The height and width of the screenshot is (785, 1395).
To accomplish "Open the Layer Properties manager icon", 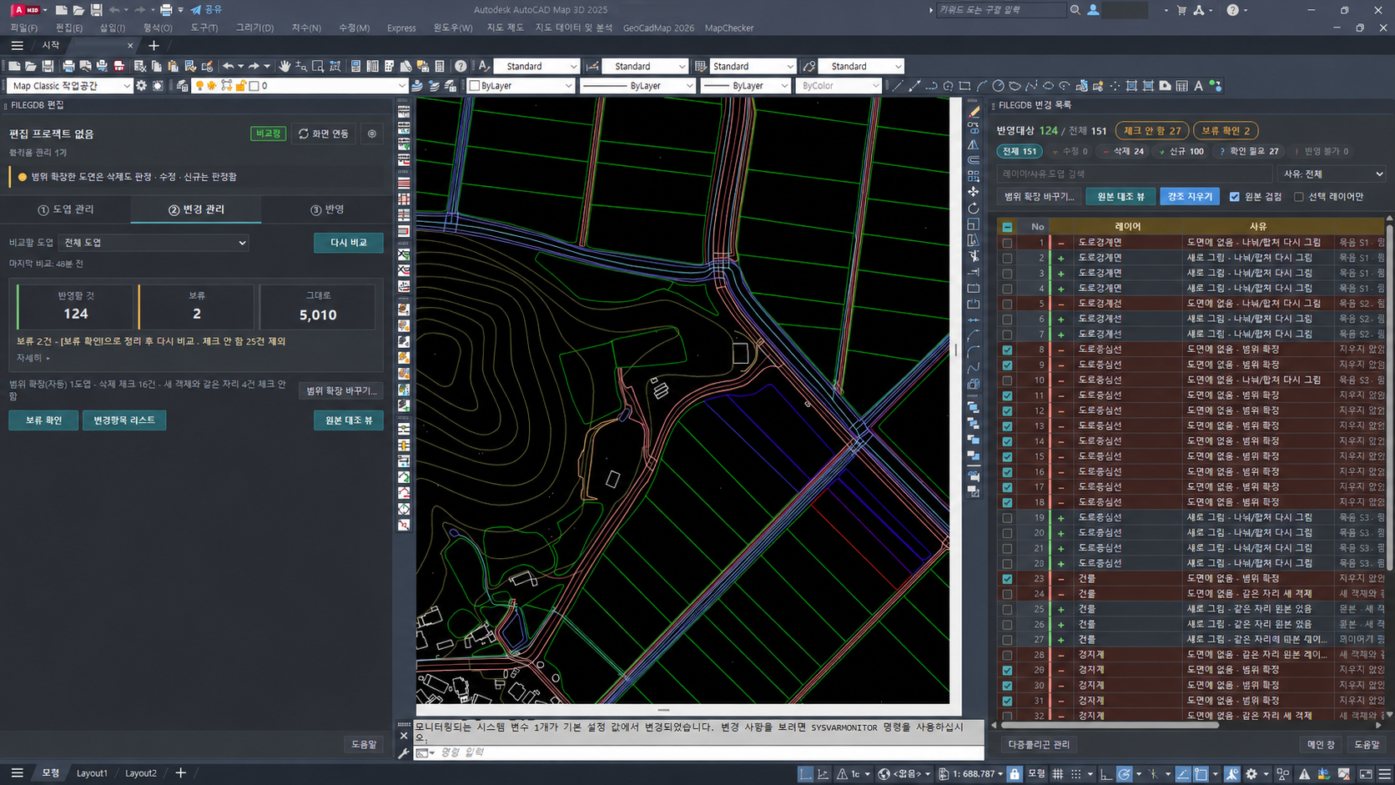I will [x=182, y=86].
